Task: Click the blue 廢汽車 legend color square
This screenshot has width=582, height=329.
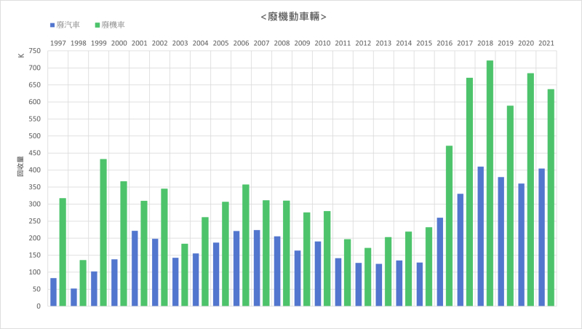Action: click(52, 25)
